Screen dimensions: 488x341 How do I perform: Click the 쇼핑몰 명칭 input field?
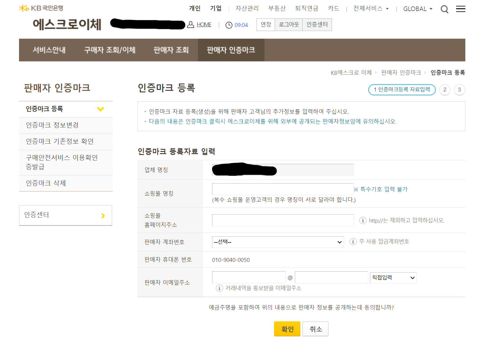click(x=283, y=189)
